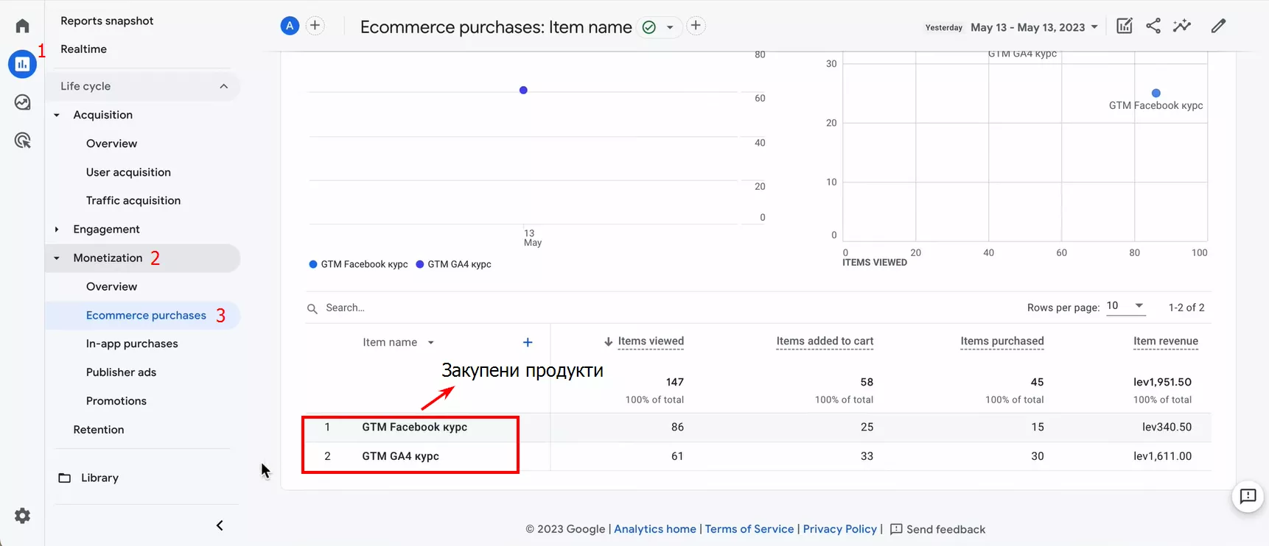This screenshot has height=546, width=1269.
Task: Open the report status dropdown arrow
Action: [x=670, y=28]
